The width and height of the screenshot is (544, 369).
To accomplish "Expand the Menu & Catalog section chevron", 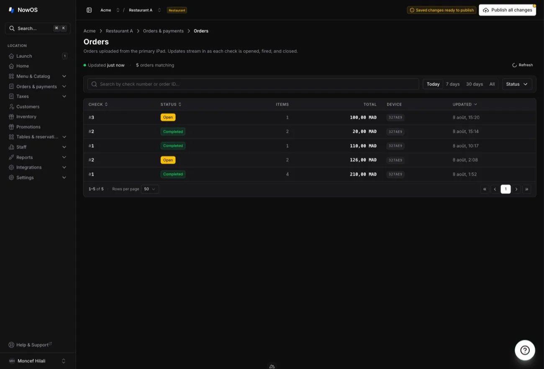I will (x=64, y=76).
